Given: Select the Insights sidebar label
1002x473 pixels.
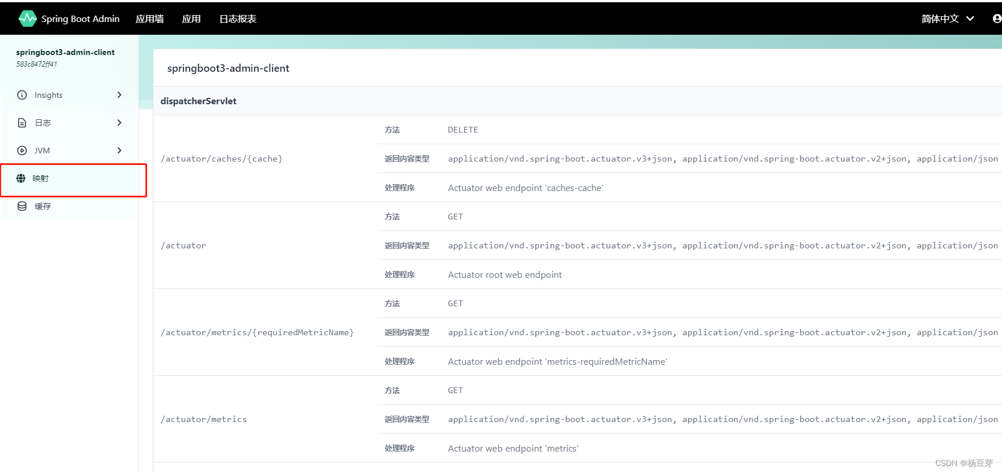Looking at the screenshot, I should tap(49, 95).
